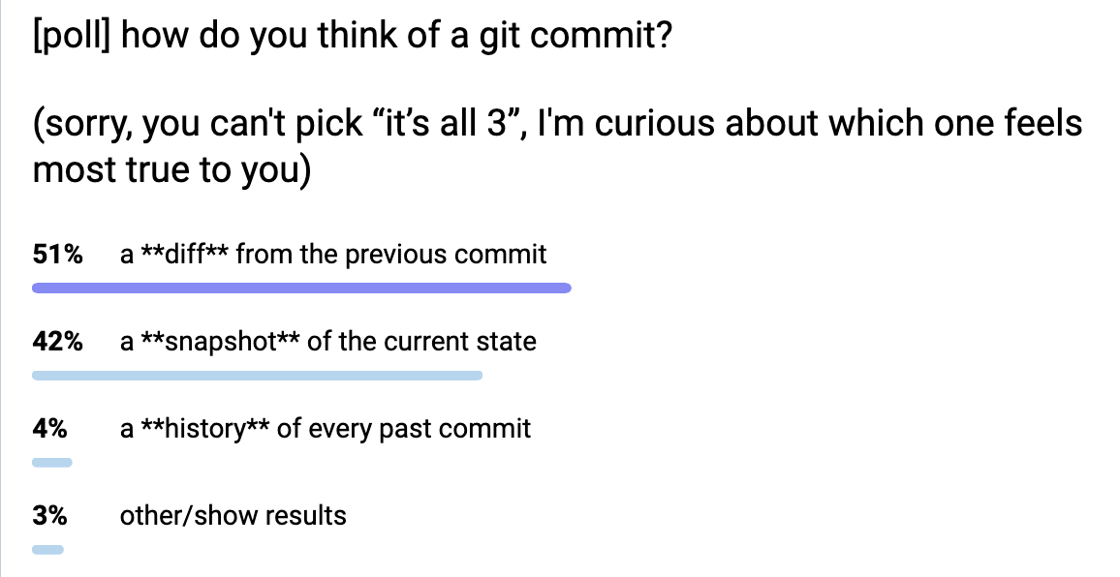
Task: Click the short 4% result bar
Action: pyautogui.click(x=51, y=462)
